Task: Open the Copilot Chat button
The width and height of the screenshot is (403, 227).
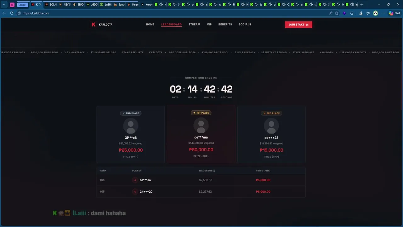Action: tap(394, 13)
